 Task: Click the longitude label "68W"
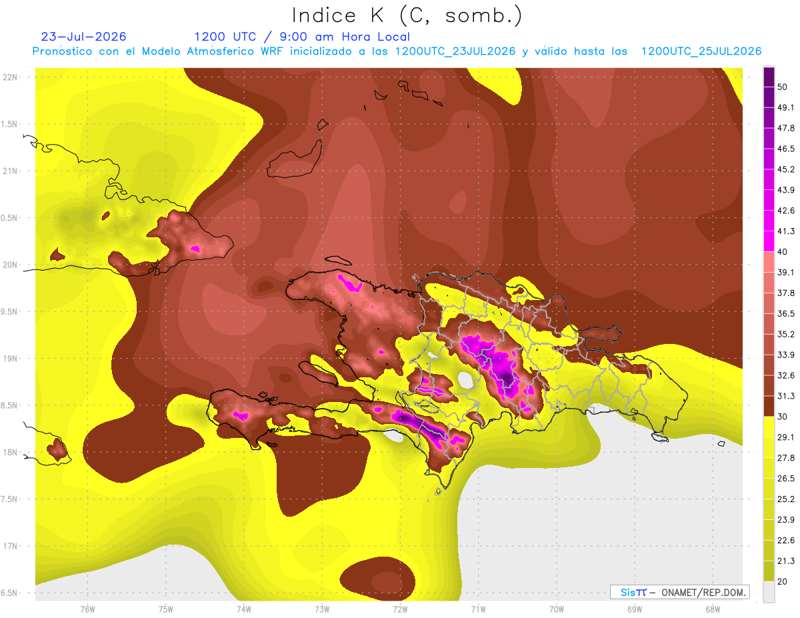pyautogui.click(x=712, y=609)
